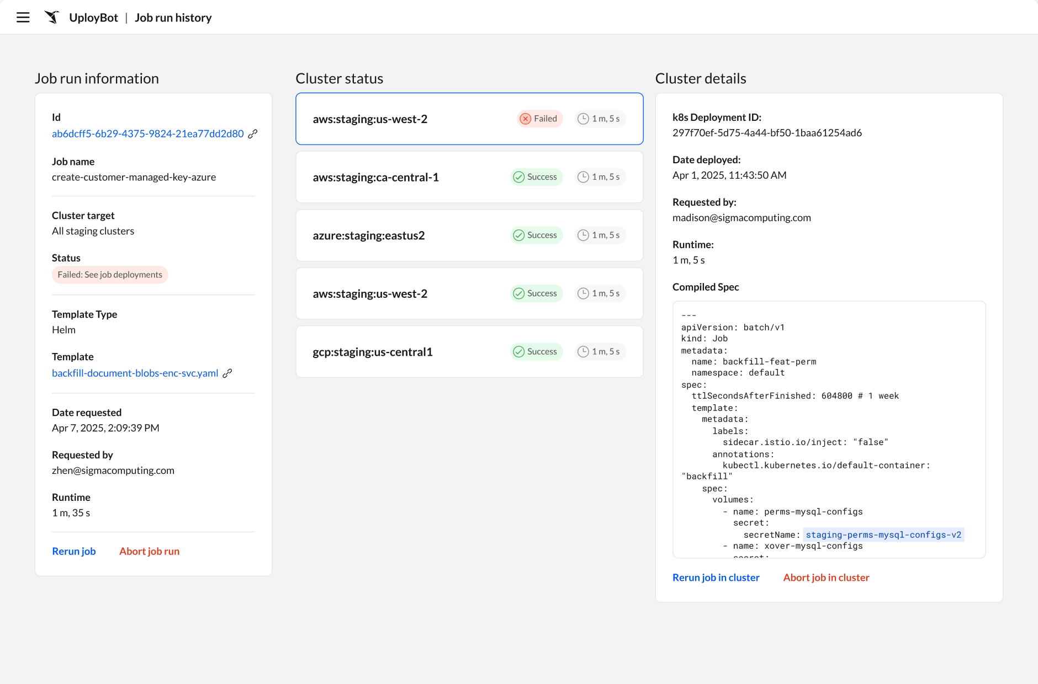Viewport: 1038px width, 684px height.
Task: Click runtime clock for gcp:staging:us-central1
Action: 600,352
